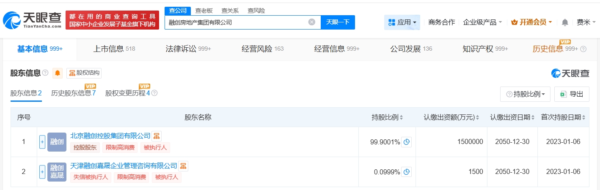The width and height of the screenshot is (600, 190).
Task: Click the 失信被执行人 tag
Action: (91, 177)
